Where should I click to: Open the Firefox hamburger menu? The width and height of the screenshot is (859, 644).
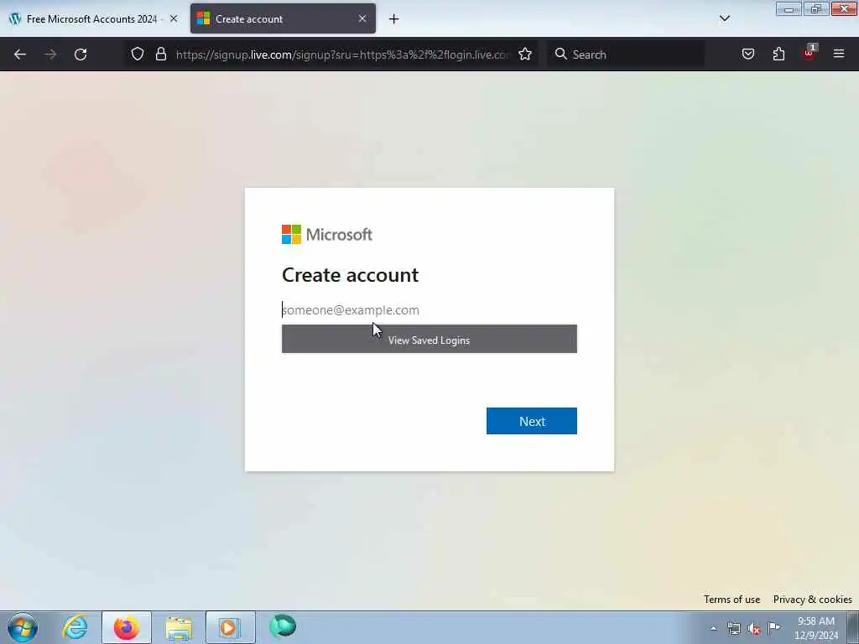click(x=839, y=54)
